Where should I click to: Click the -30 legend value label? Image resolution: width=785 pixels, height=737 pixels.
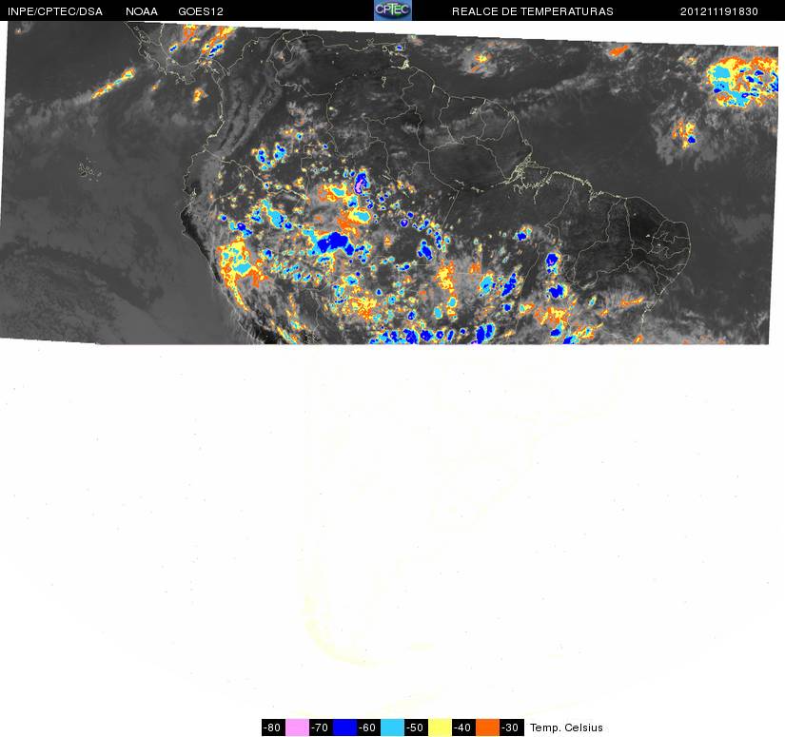512,727
